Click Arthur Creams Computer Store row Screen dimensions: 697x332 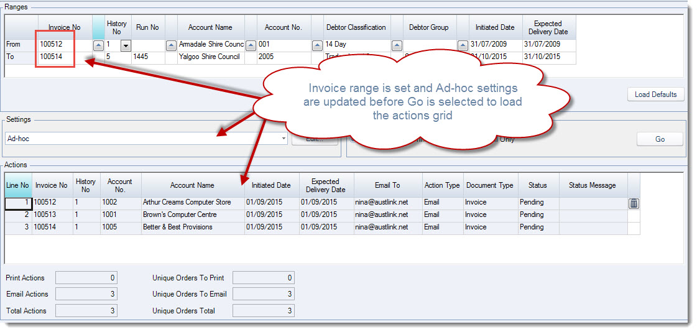click(193, 202)
